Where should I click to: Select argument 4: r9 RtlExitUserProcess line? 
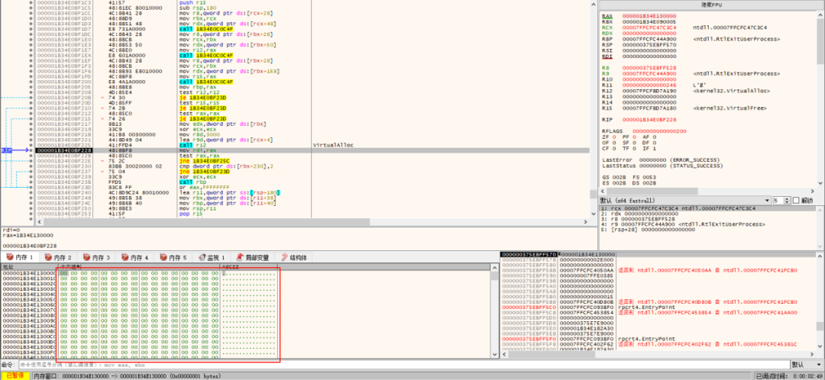click(683, 224)
